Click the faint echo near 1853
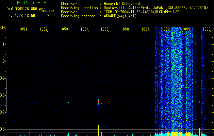 68,102
